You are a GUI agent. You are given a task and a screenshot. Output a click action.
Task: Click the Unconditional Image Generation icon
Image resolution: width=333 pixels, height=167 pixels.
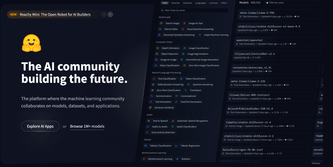(x=182, y=60)
